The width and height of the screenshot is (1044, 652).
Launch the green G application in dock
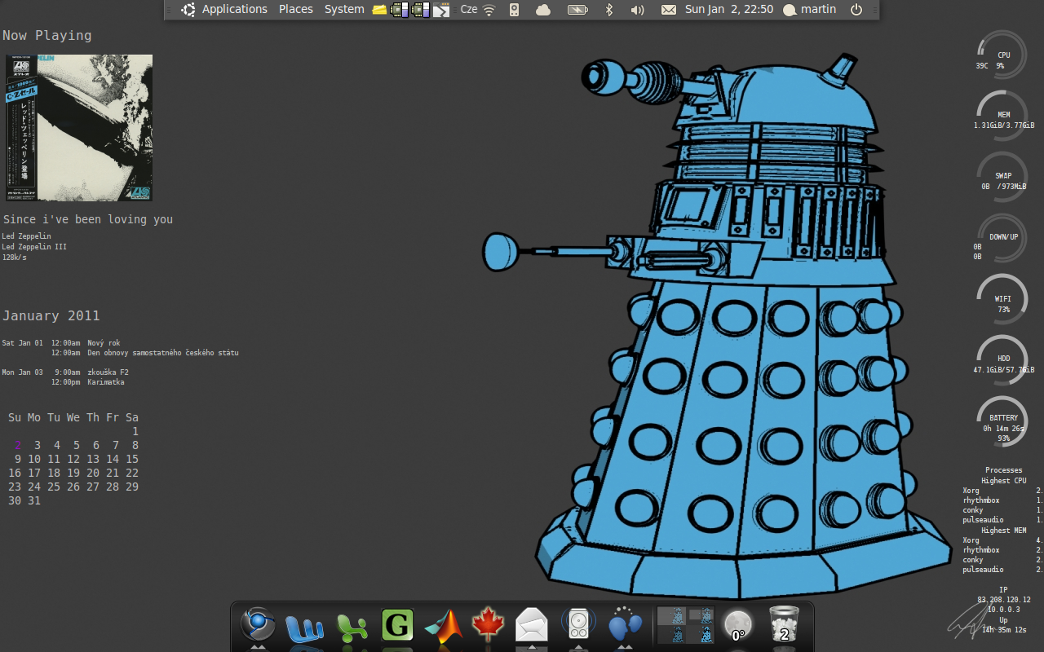(x=397, y=625)
